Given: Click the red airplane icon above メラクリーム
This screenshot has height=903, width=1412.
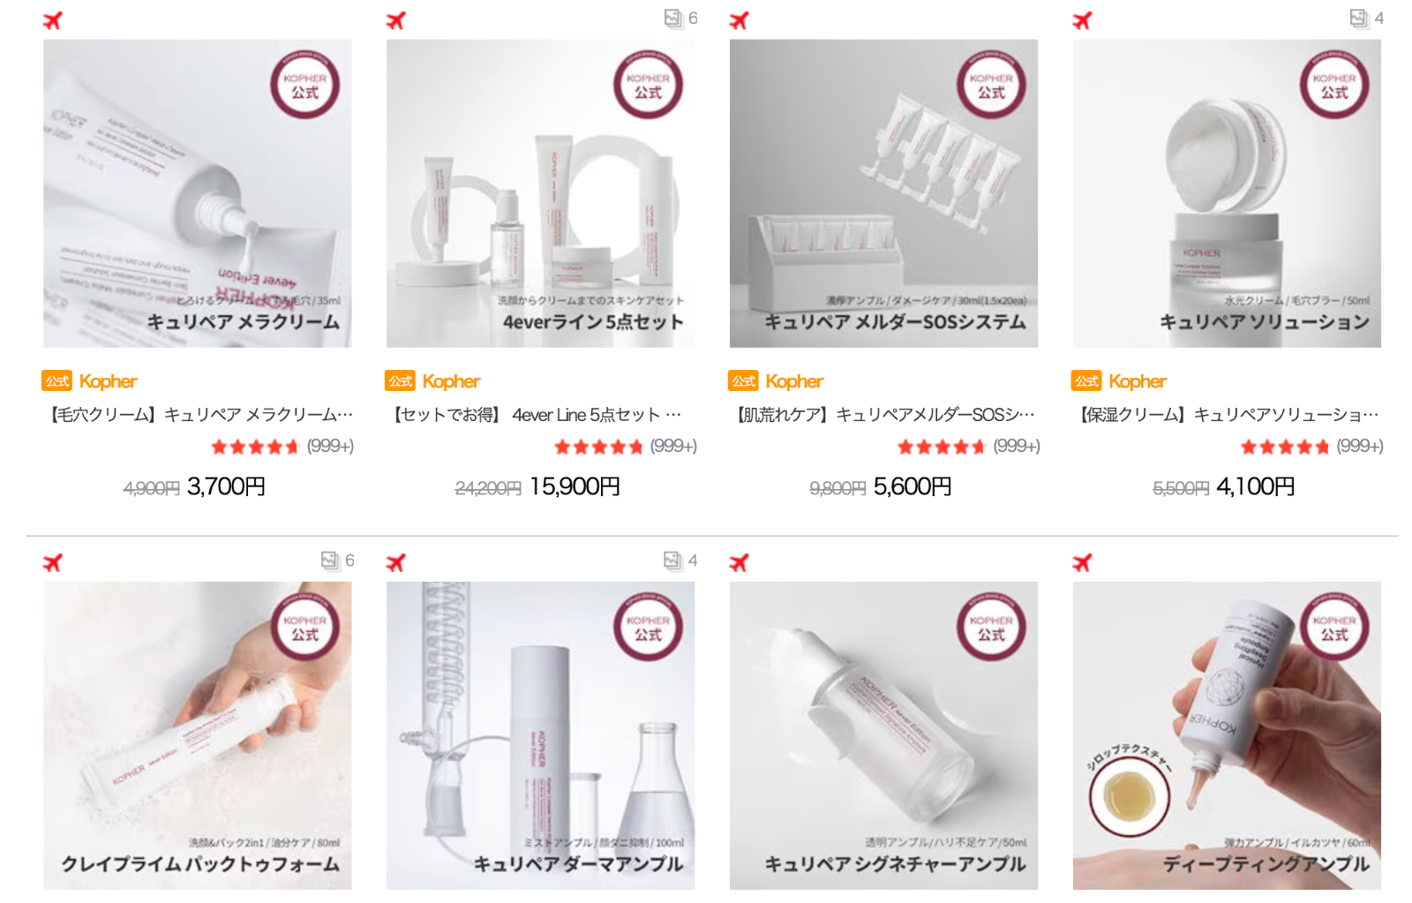Looking at the screenshot, I should [53, 20].
